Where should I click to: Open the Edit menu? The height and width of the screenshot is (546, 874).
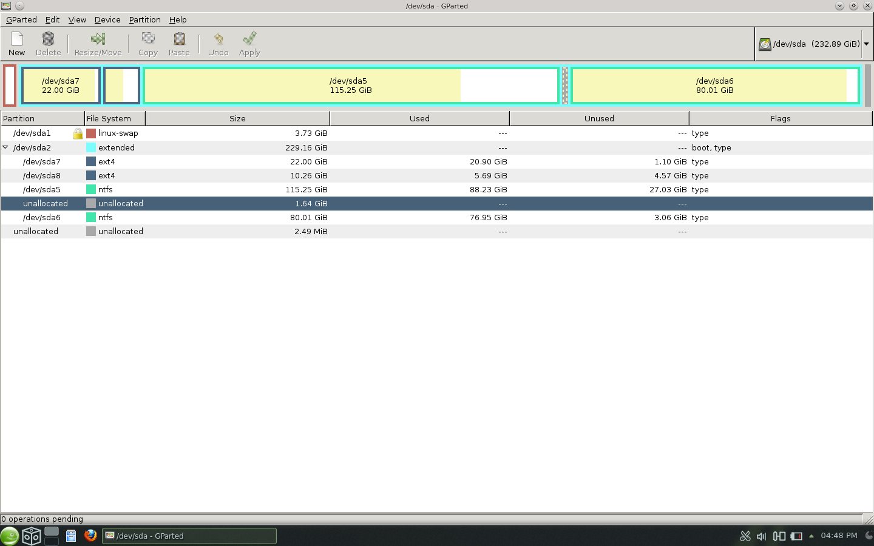tap(52, 19)
